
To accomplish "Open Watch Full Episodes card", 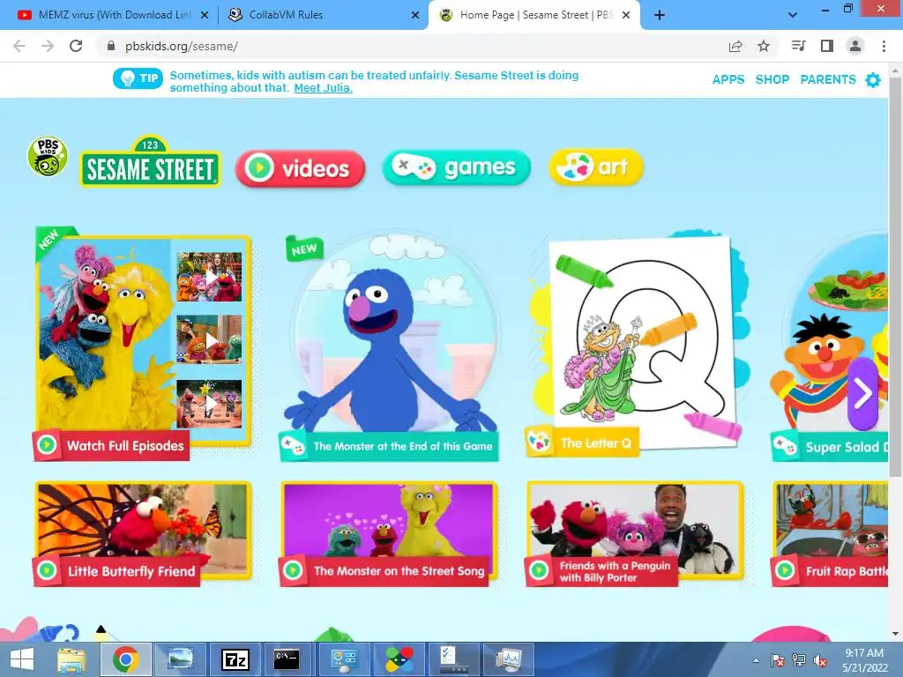I will coord(142,343).
